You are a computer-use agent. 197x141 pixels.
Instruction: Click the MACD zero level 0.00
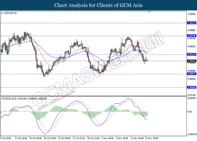point(190,112)
